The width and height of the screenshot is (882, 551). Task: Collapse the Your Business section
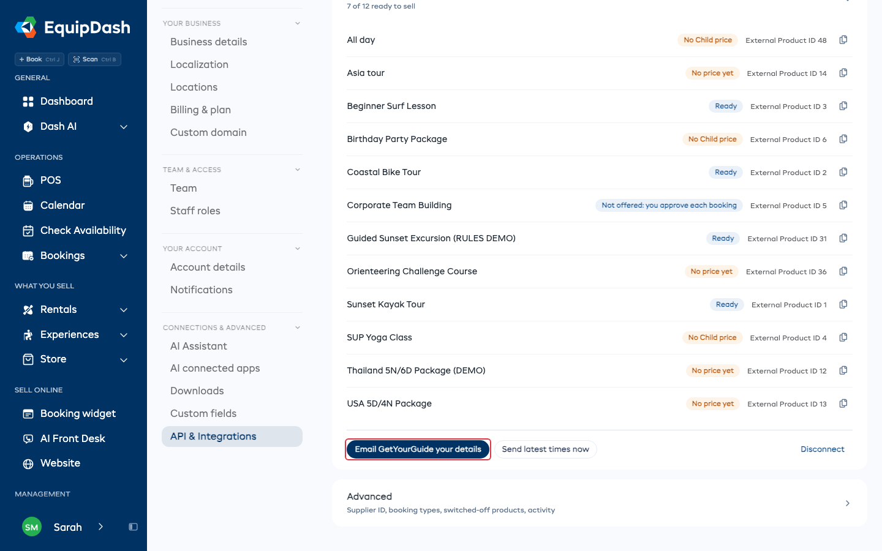click(x=298, y=23)
